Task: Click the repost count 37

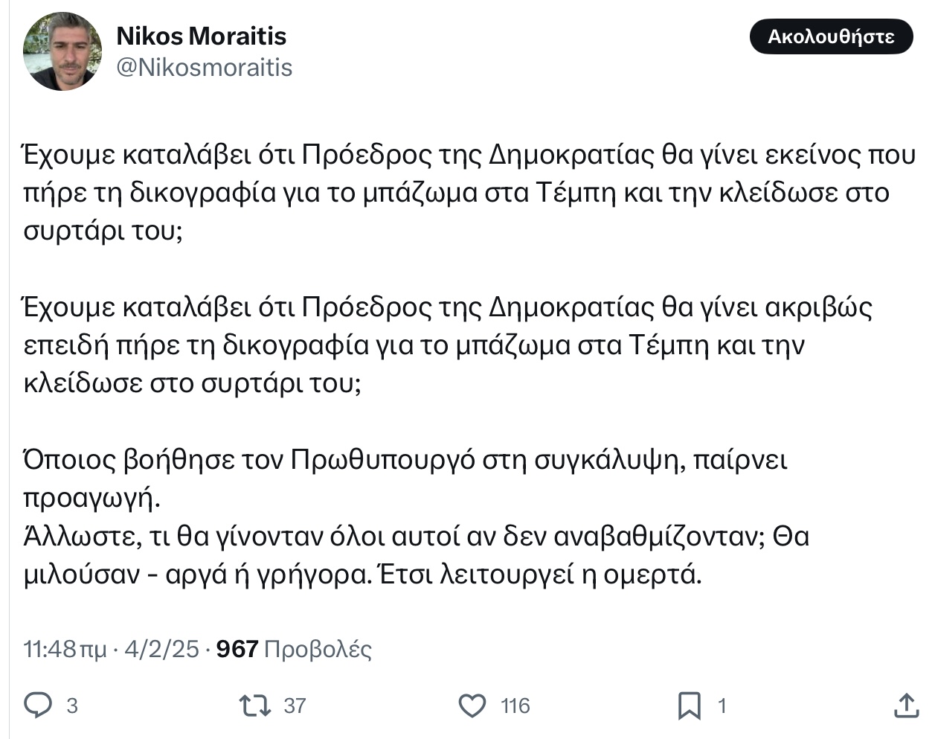Action: click(x=295, y=706)
